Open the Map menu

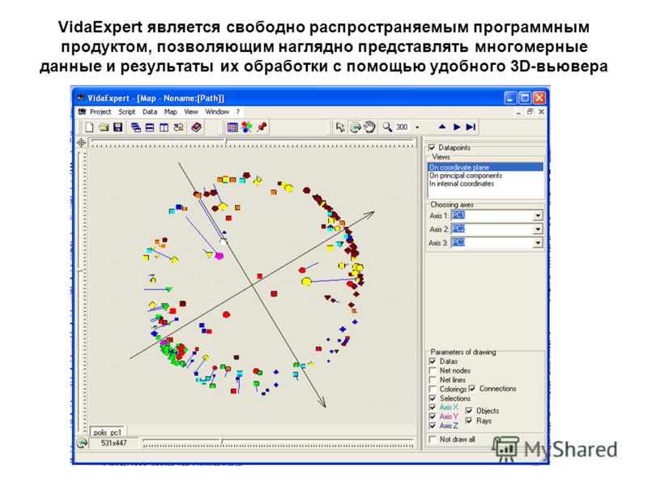click(170, 112)
